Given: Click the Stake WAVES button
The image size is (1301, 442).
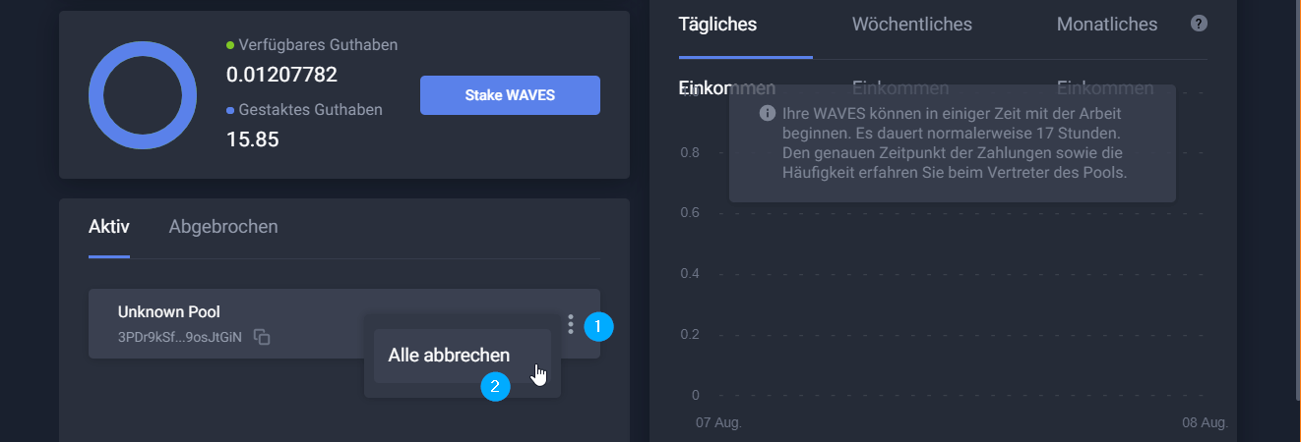Looking at the screenshot, I should point(510,95).
